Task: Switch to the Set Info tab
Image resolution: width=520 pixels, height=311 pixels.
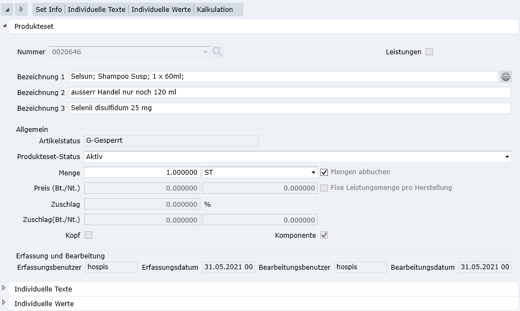Action: click(x=49, y=10)
